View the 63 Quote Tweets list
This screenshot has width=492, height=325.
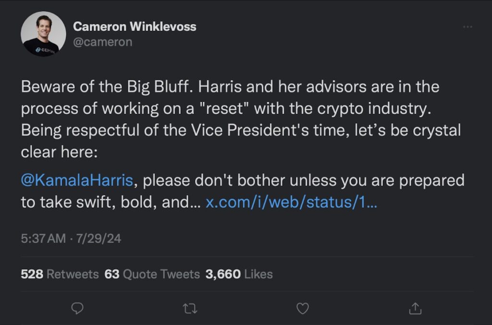tap(152, 274)
